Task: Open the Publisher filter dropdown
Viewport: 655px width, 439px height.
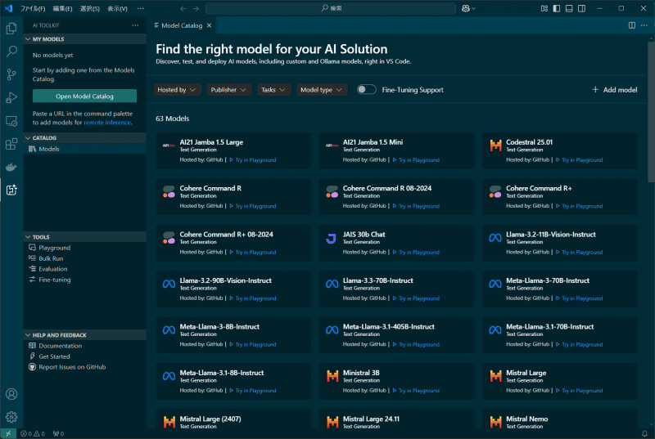Action: point(229,90)
